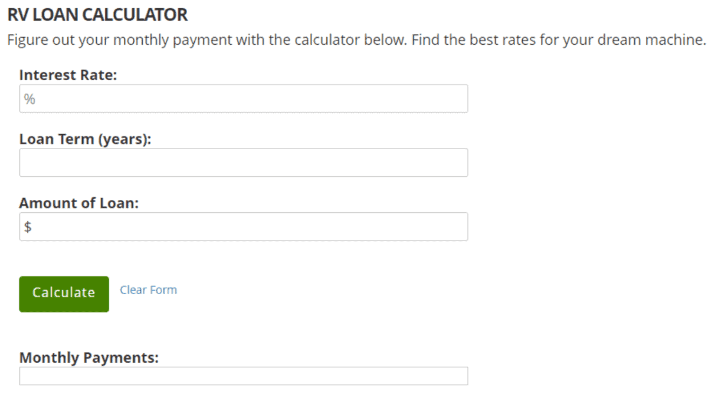The height and width of the screenshot is (398, 708).
Task: Focus the Loan Term (years) text box
Action: [243, 163]
